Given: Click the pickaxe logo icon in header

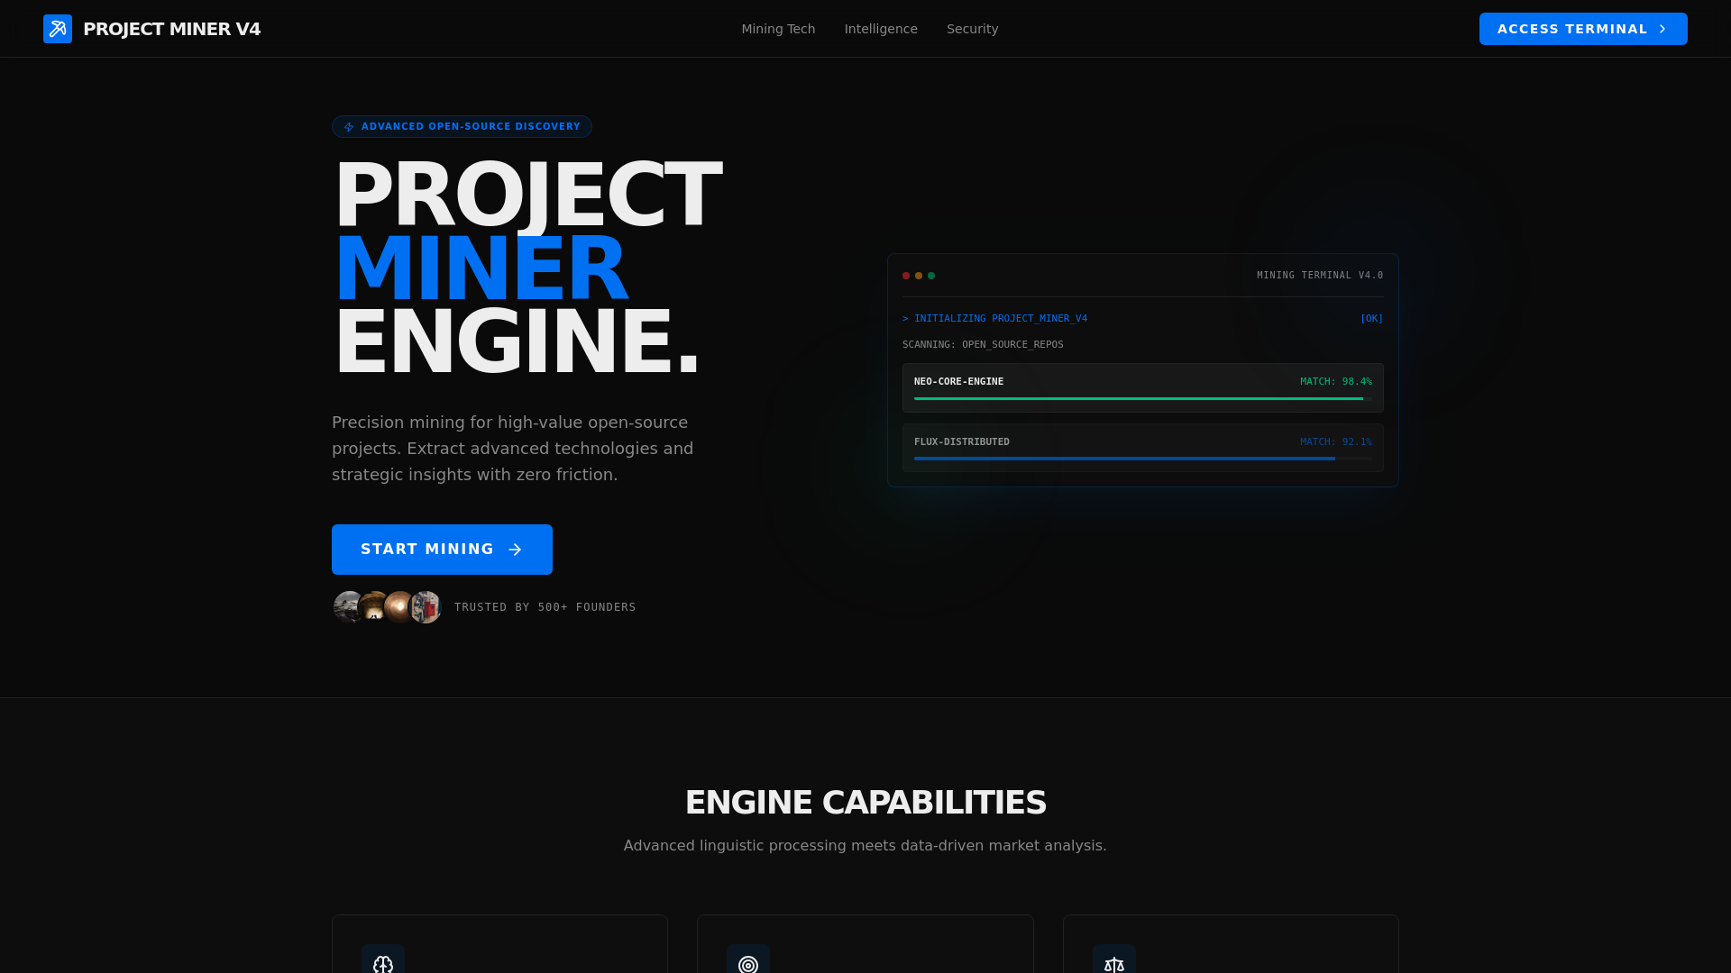Looking at the screenshot, I should pyautogui.click(x=58, y=29).
